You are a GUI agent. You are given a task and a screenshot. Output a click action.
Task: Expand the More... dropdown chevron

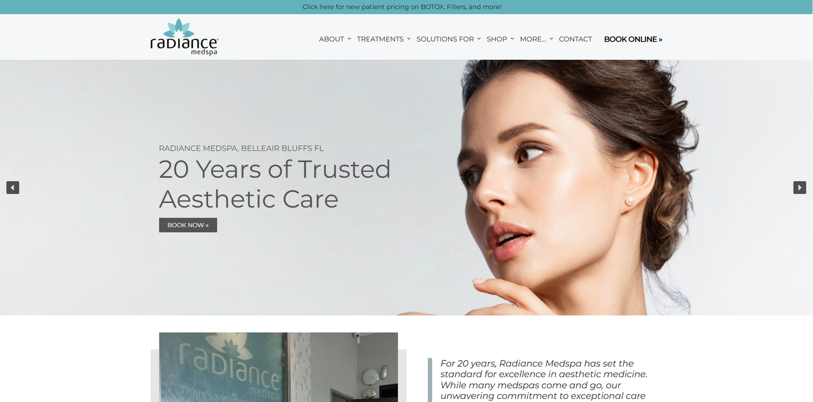point(551,39)
